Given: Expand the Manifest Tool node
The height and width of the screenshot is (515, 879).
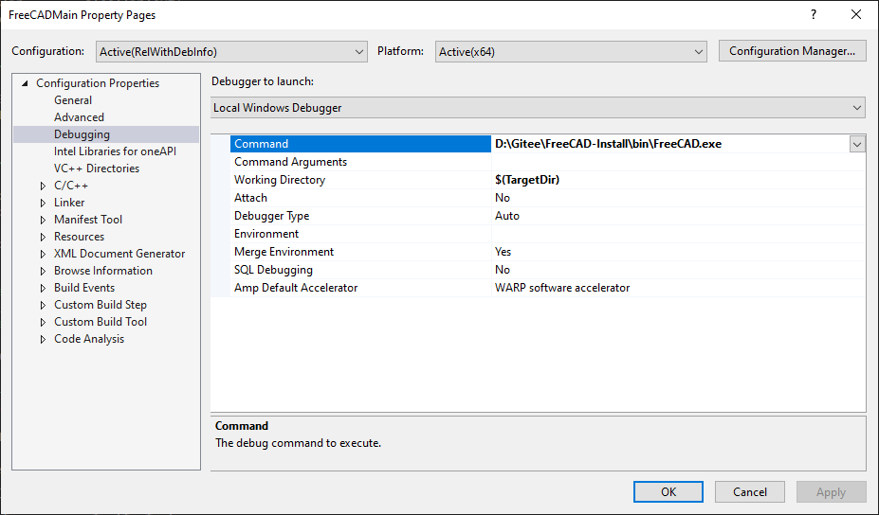Looking at the screenshot, I should pos(43,220).
